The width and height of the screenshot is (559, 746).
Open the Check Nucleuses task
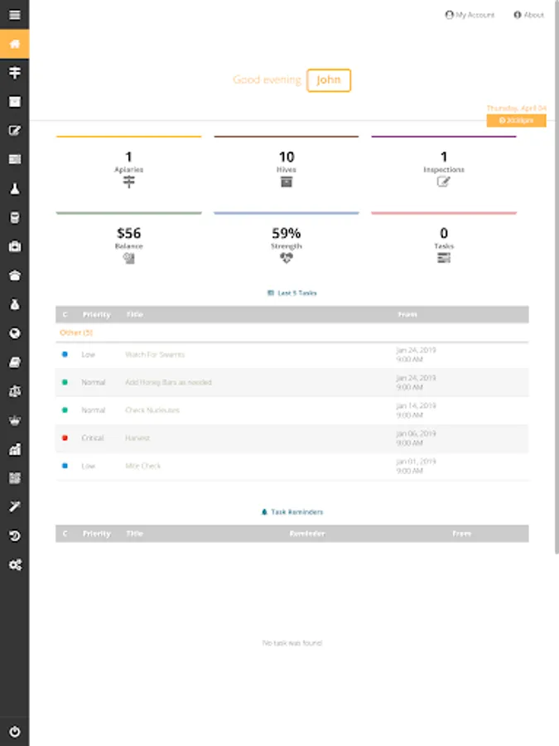point(152,410)
